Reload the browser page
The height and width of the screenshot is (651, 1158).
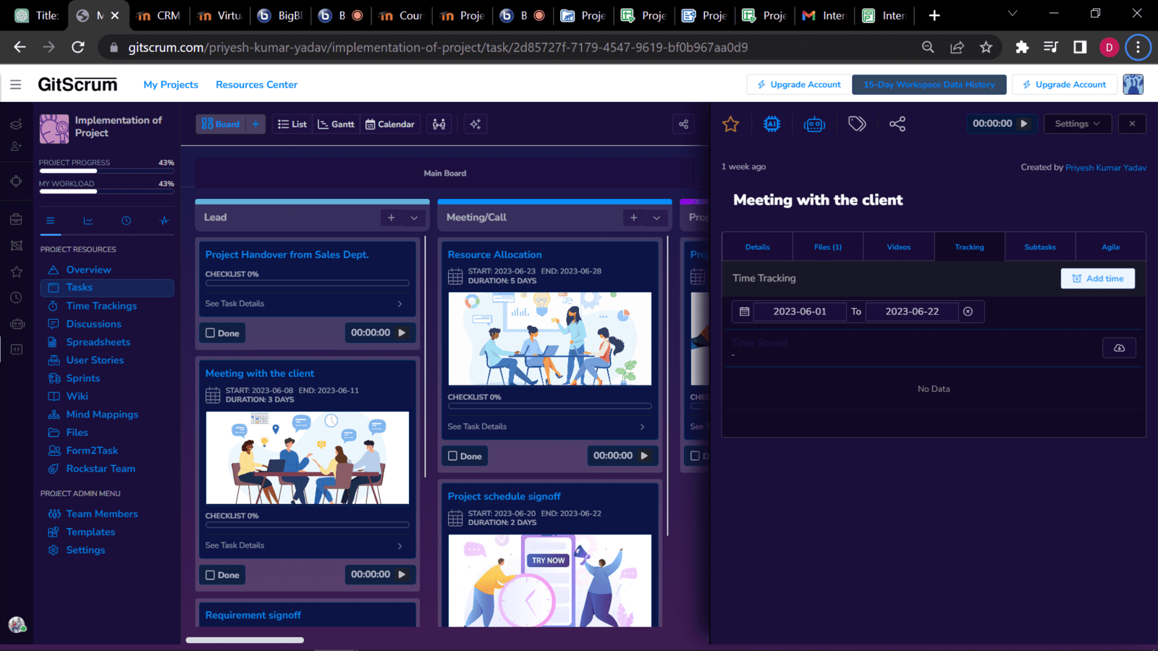coord(78,47)
